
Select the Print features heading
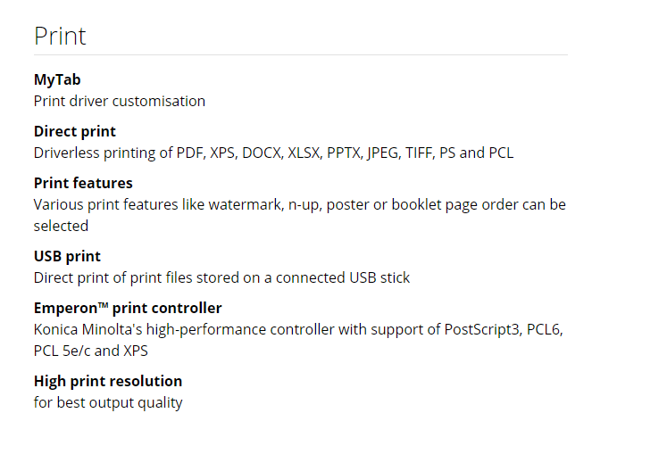click(83, 183)
